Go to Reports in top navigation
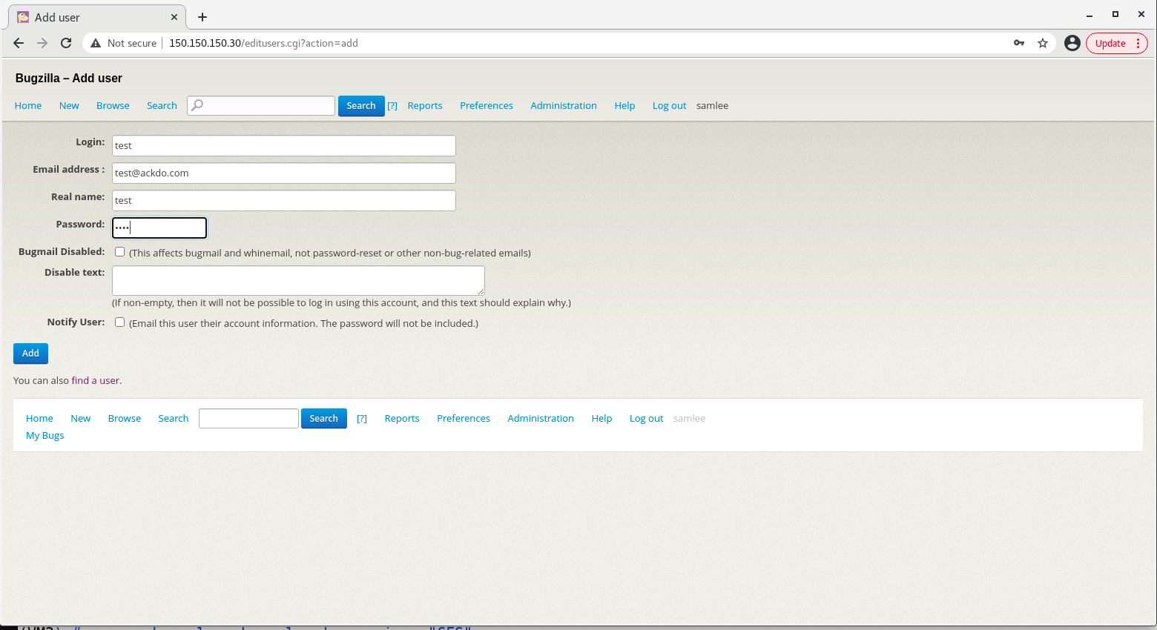 coord(424,106)
